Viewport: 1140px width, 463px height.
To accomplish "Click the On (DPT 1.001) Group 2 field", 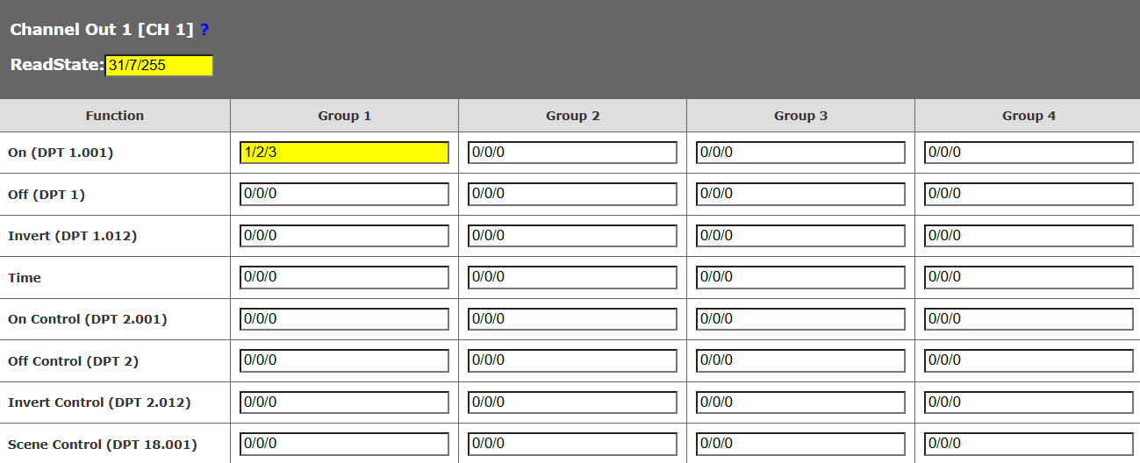I will click(x=572, y=153).
